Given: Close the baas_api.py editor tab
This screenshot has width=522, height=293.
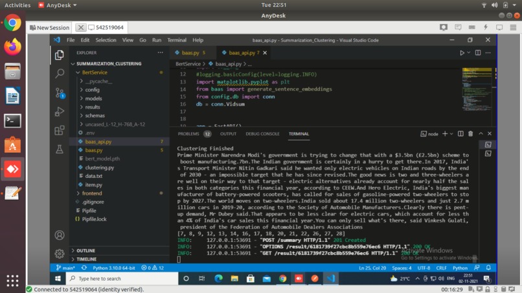Looking at the screenshot, I should tap(265, 53).
